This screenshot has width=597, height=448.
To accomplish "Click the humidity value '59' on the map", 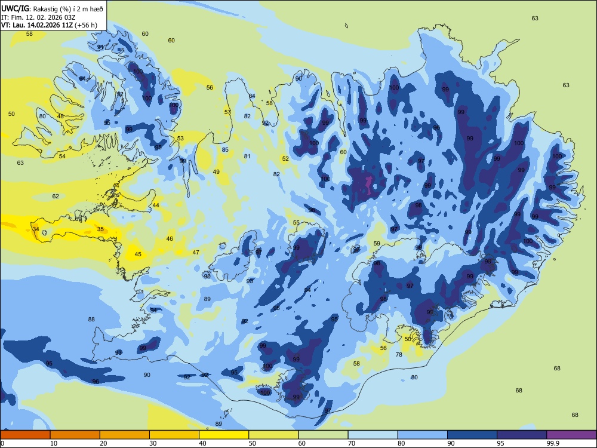I will [x=377, y=243].
